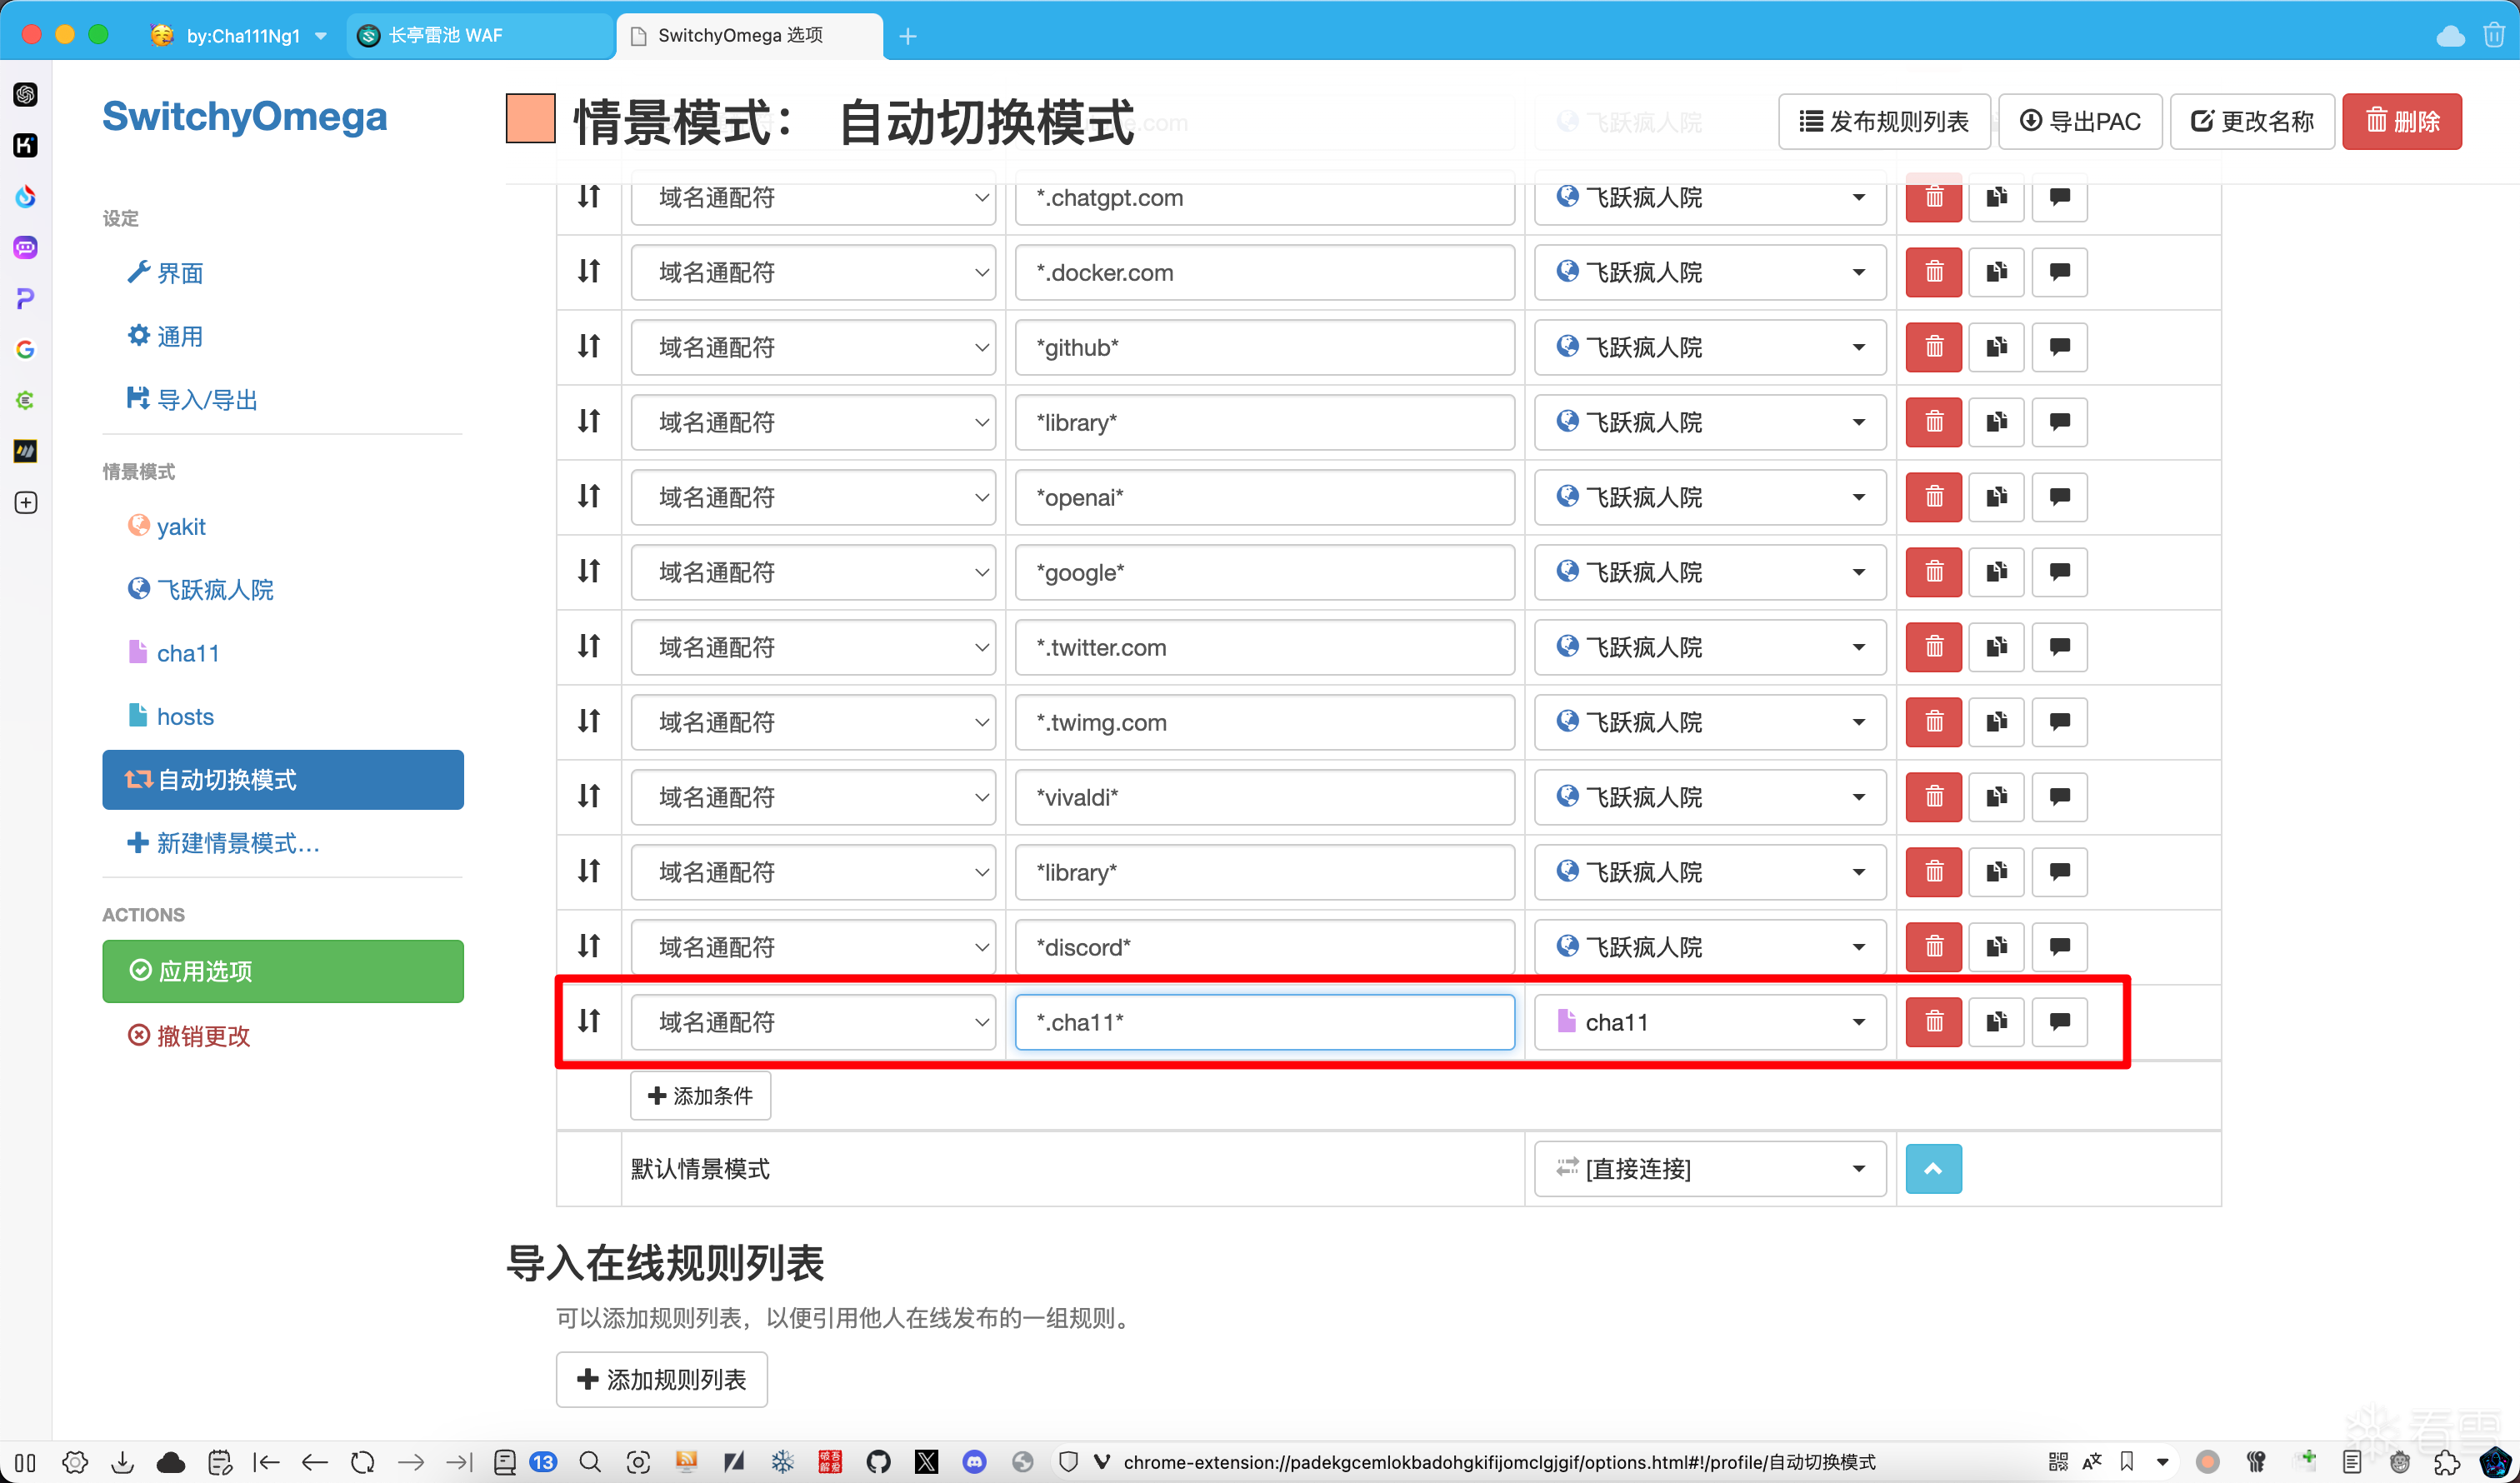Click the capture screenshot icon in toolbar

point(638,1461)
